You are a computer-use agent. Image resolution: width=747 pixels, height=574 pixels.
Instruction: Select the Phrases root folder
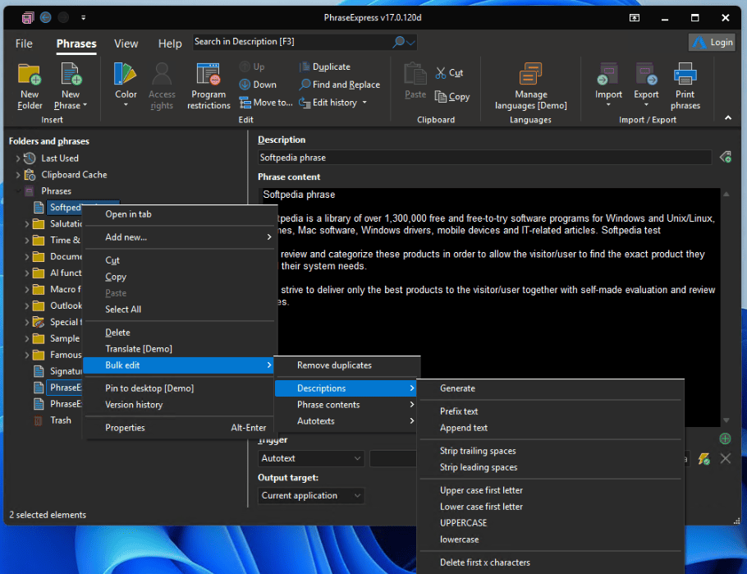click(56, 191)
